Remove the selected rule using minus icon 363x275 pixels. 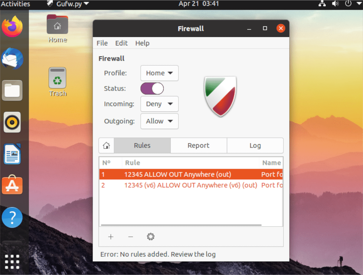point(131,237)
